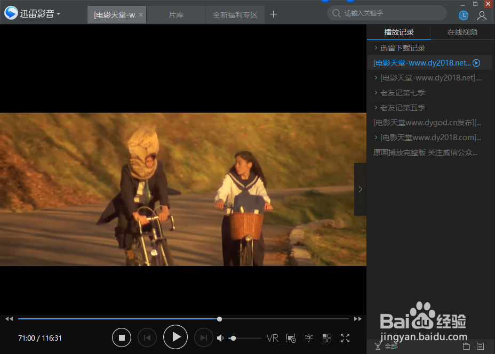This screenshot has width=495, height=354.
Task: Open the four-square toolbox icon
Action: click(x=327, y=338)
